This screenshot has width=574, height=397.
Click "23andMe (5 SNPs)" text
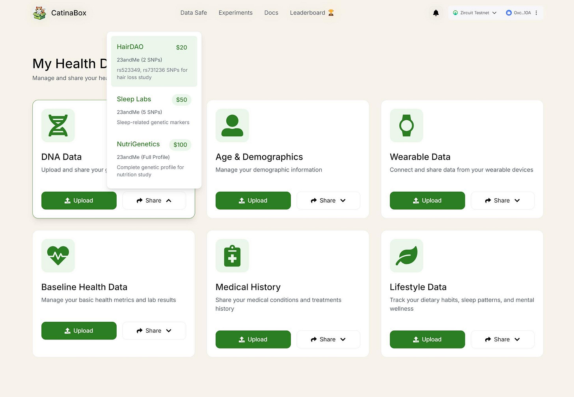point(140,112)
